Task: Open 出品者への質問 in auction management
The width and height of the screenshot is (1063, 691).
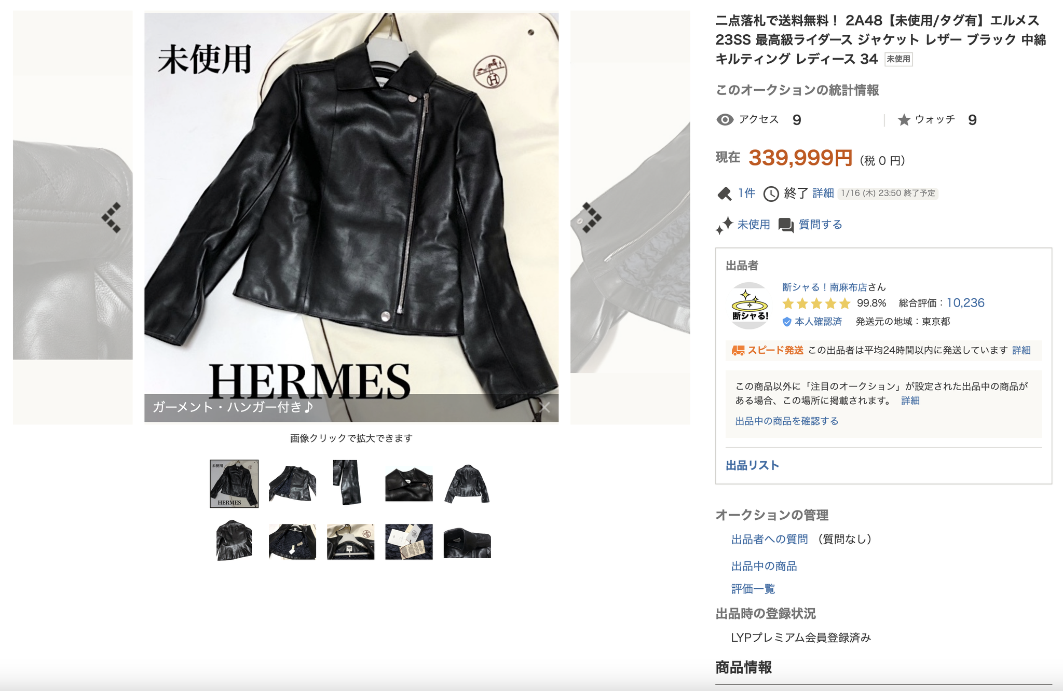Action: click(769, 540)
